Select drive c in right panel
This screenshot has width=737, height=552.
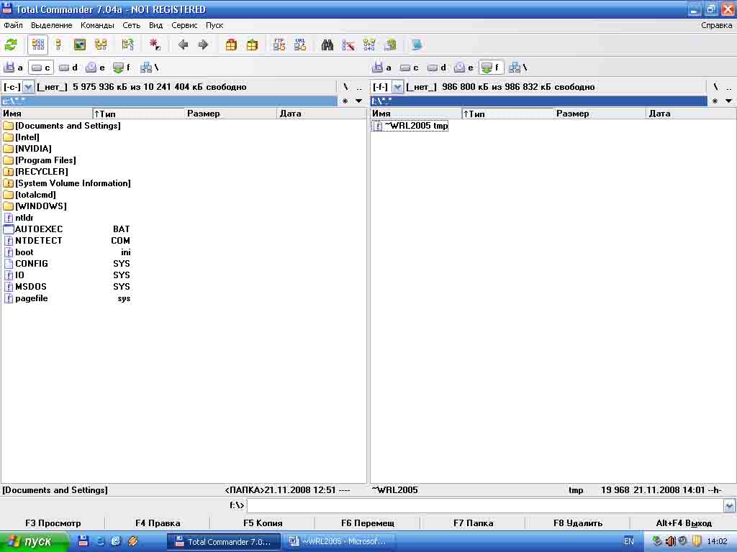pos(409,68)
